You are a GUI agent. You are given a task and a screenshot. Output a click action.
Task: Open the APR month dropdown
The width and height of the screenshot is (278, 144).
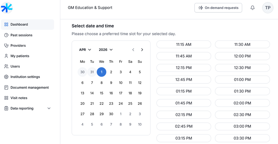click(85, 50)
